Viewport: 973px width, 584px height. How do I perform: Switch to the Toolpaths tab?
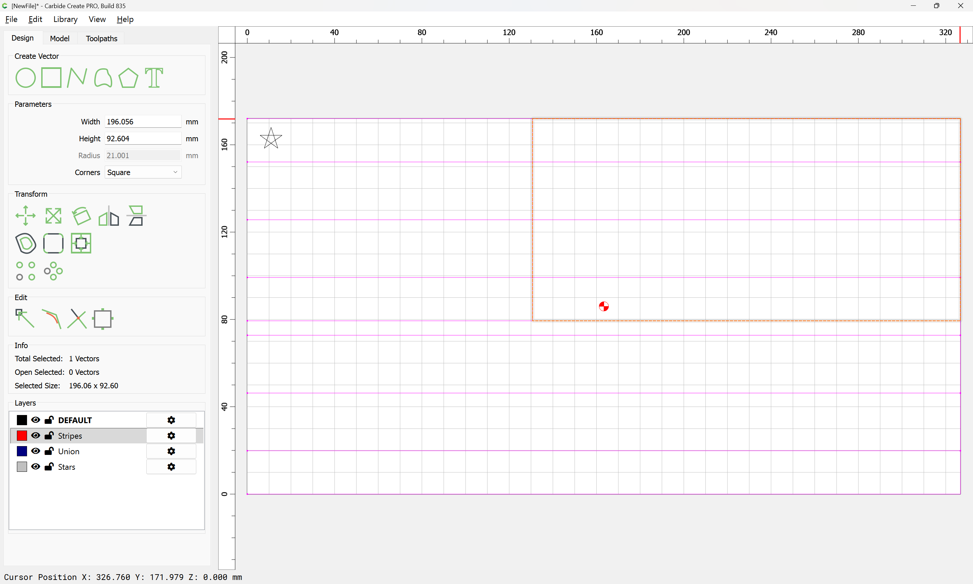101,39
